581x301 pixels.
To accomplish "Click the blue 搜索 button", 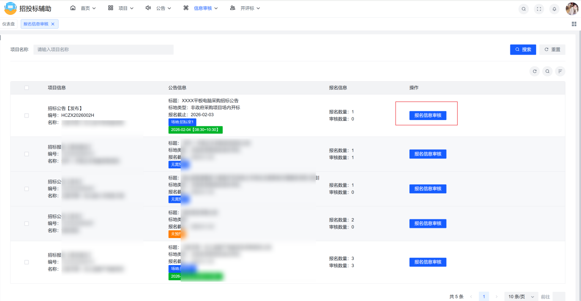I will coord(523,49).
